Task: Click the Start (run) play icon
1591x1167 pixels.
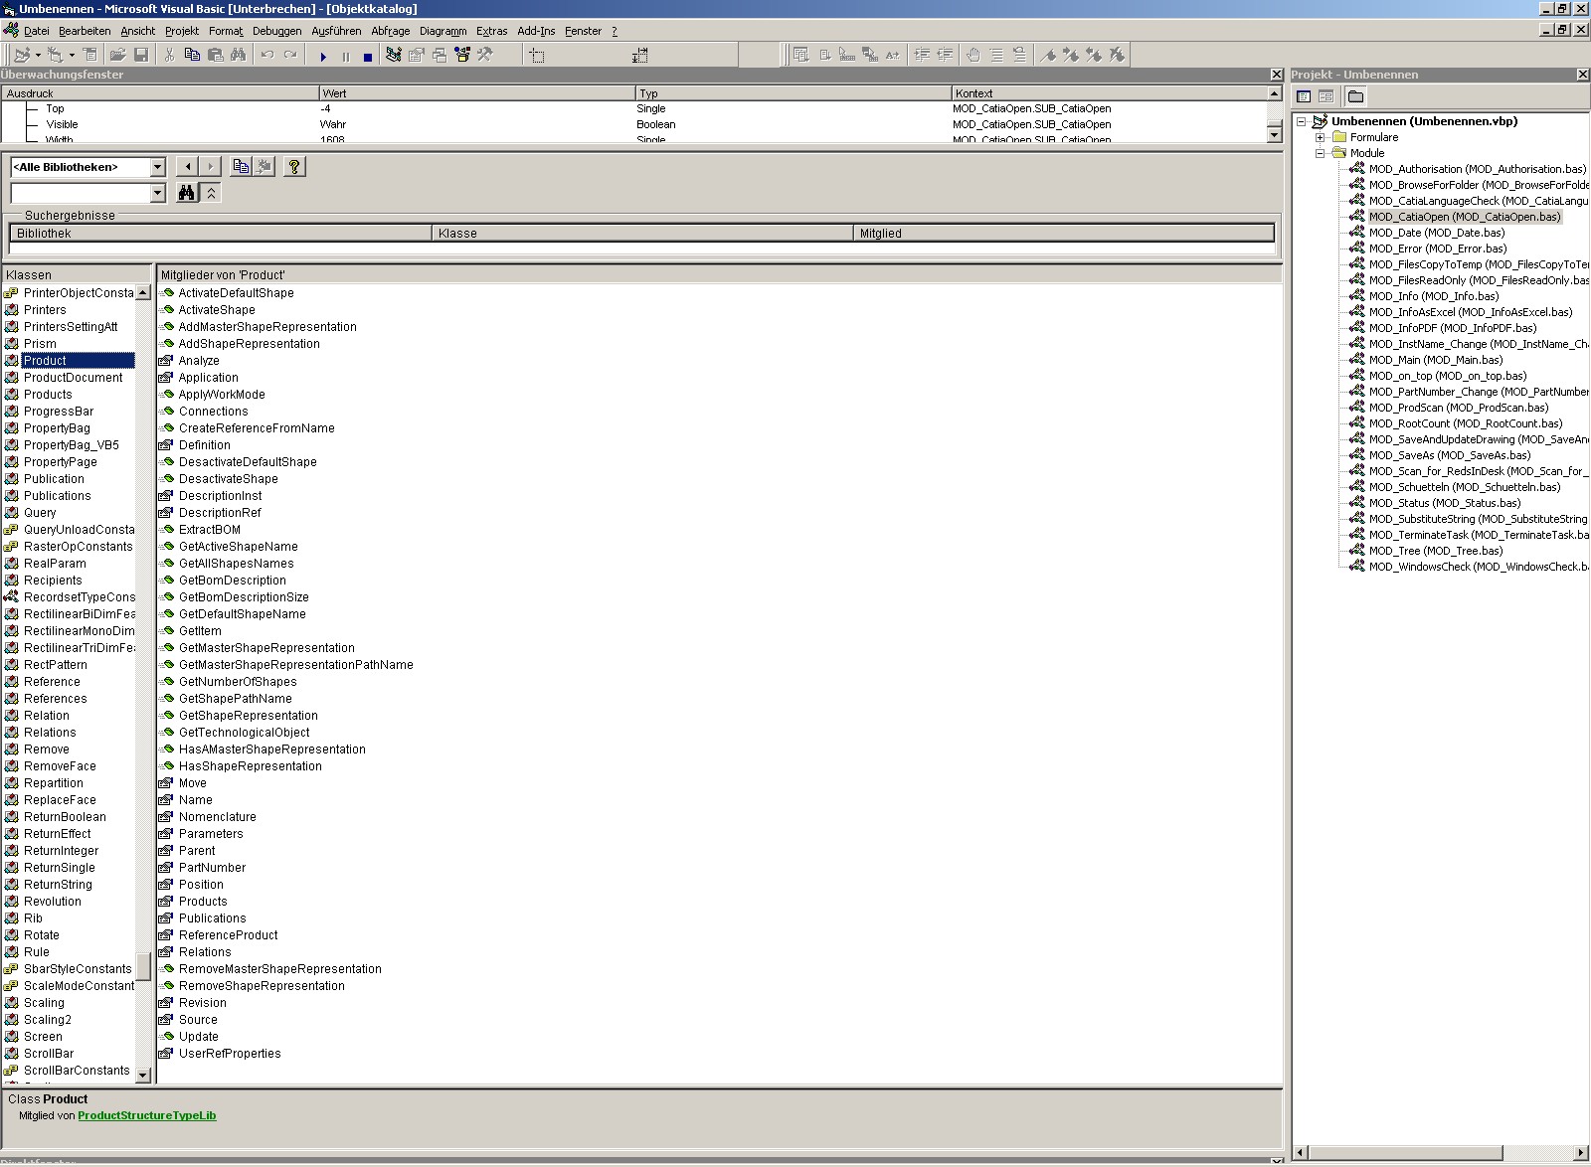Action: [323, 57]
